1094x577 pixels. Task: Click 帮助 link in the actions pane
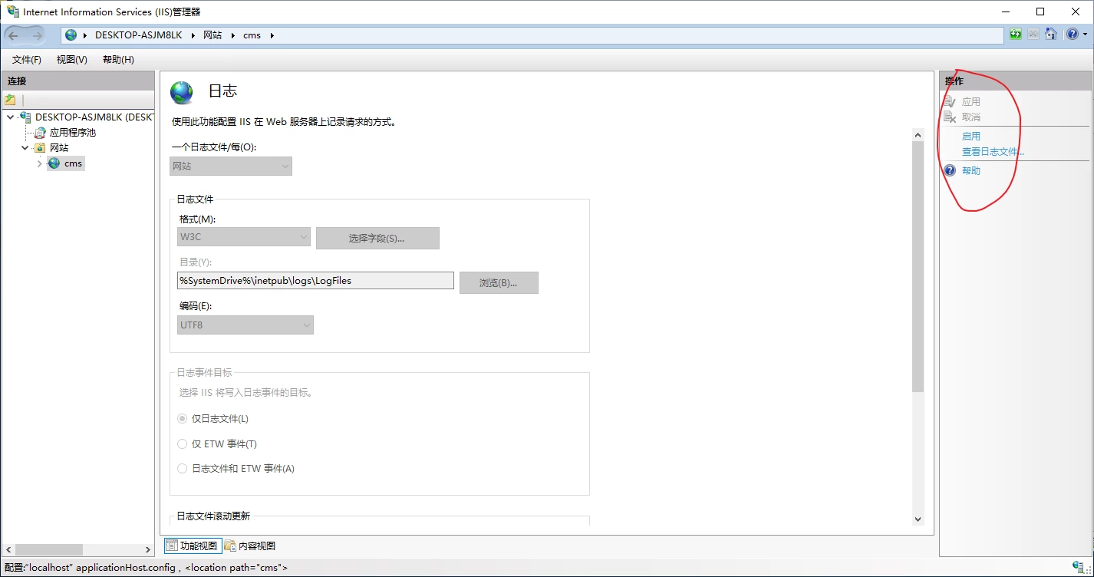click(x=971, y=171)
